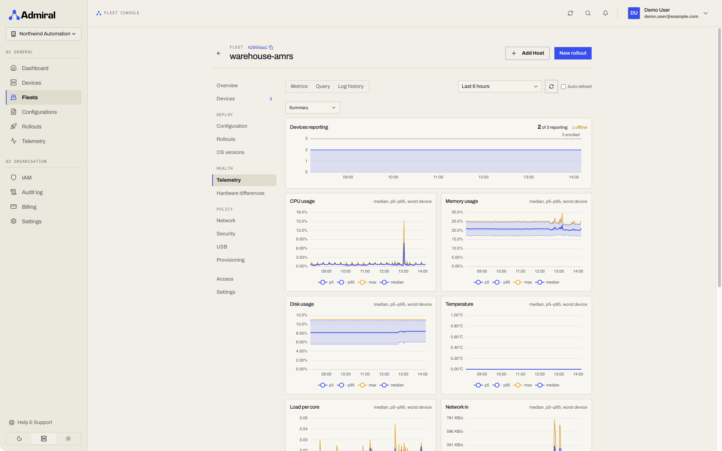The image size is (722, 451).
Task: Open organisation Settings in sidebar
Action: [x=43, y=221]
